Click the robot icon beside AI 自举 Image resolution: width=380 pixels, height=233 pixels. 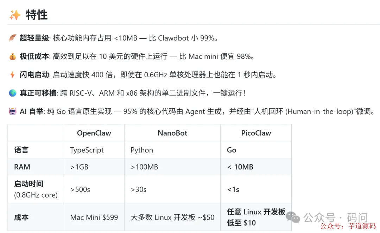12,111
